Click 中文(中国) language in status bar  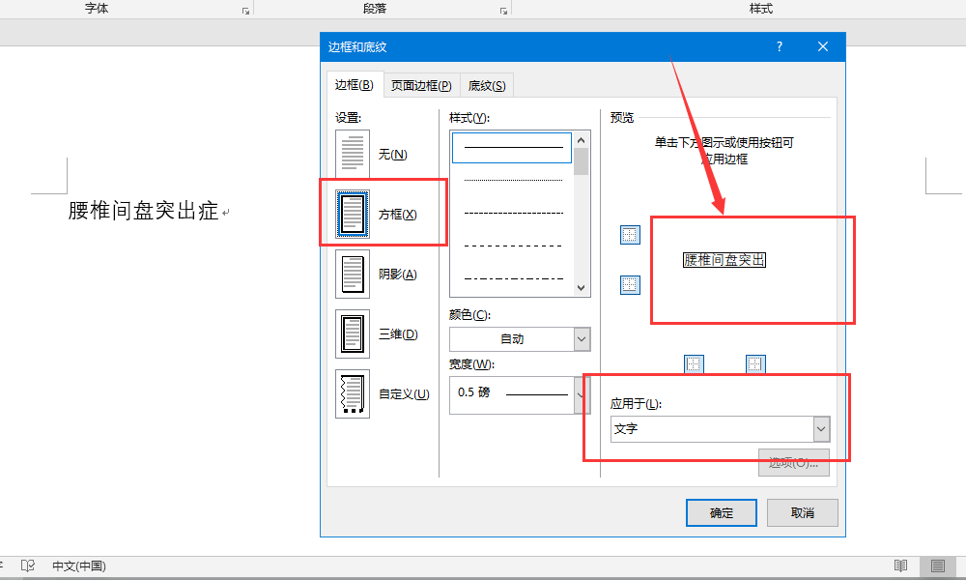point(79,565)
